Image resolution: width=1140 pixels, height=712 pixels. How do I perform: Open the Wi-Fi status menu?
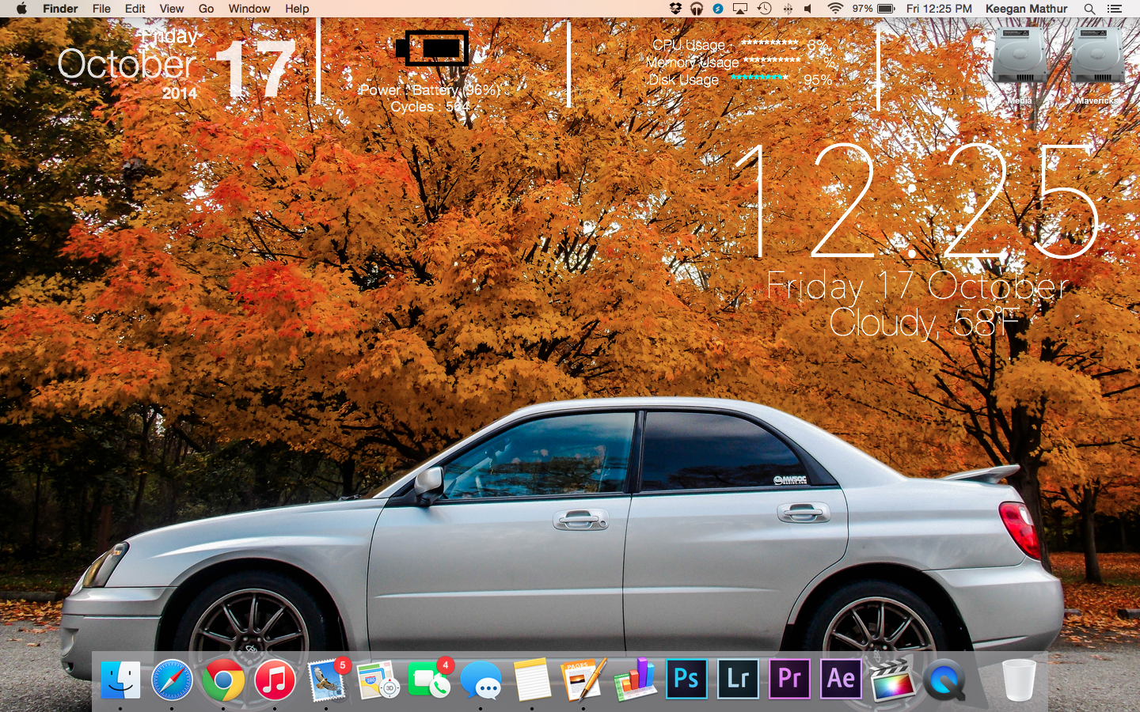click(x=835, y=9)
